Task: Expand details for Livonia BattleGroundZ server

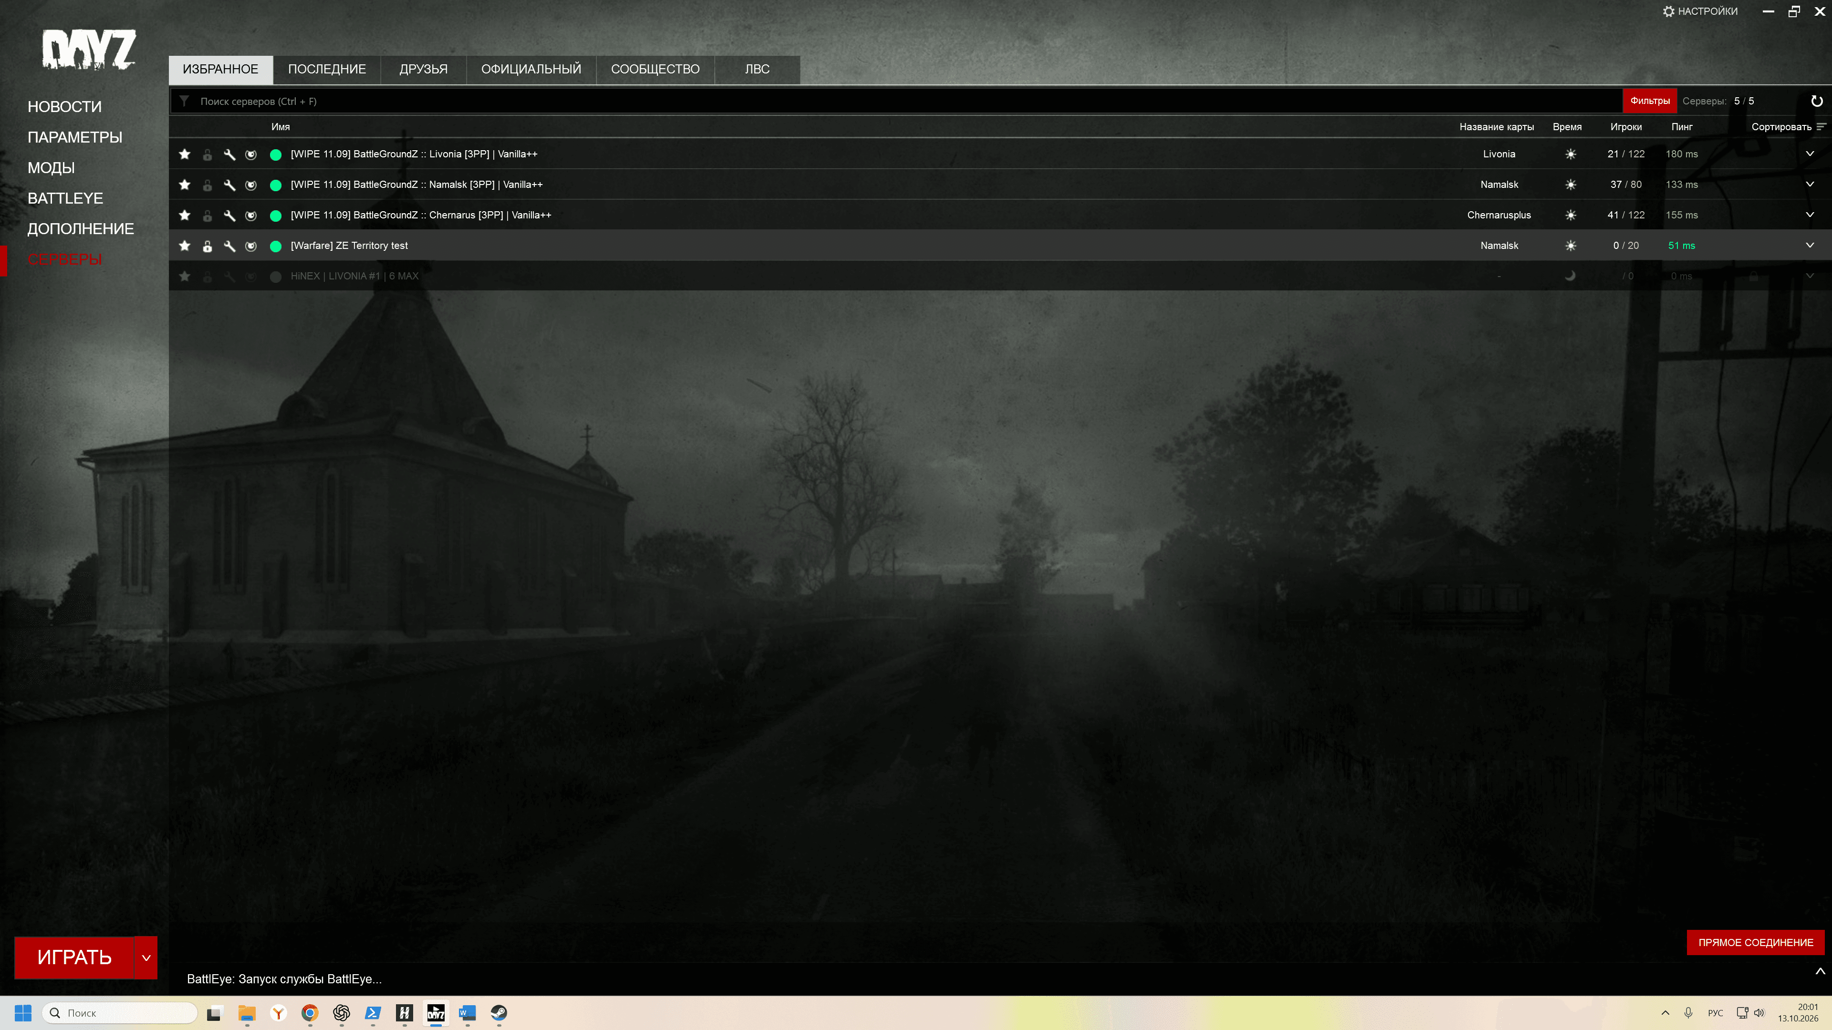Action: tap(1810, 154)
